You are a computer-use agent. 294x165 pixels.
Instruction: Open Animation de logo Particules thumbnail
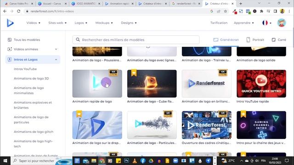[152, 125]
